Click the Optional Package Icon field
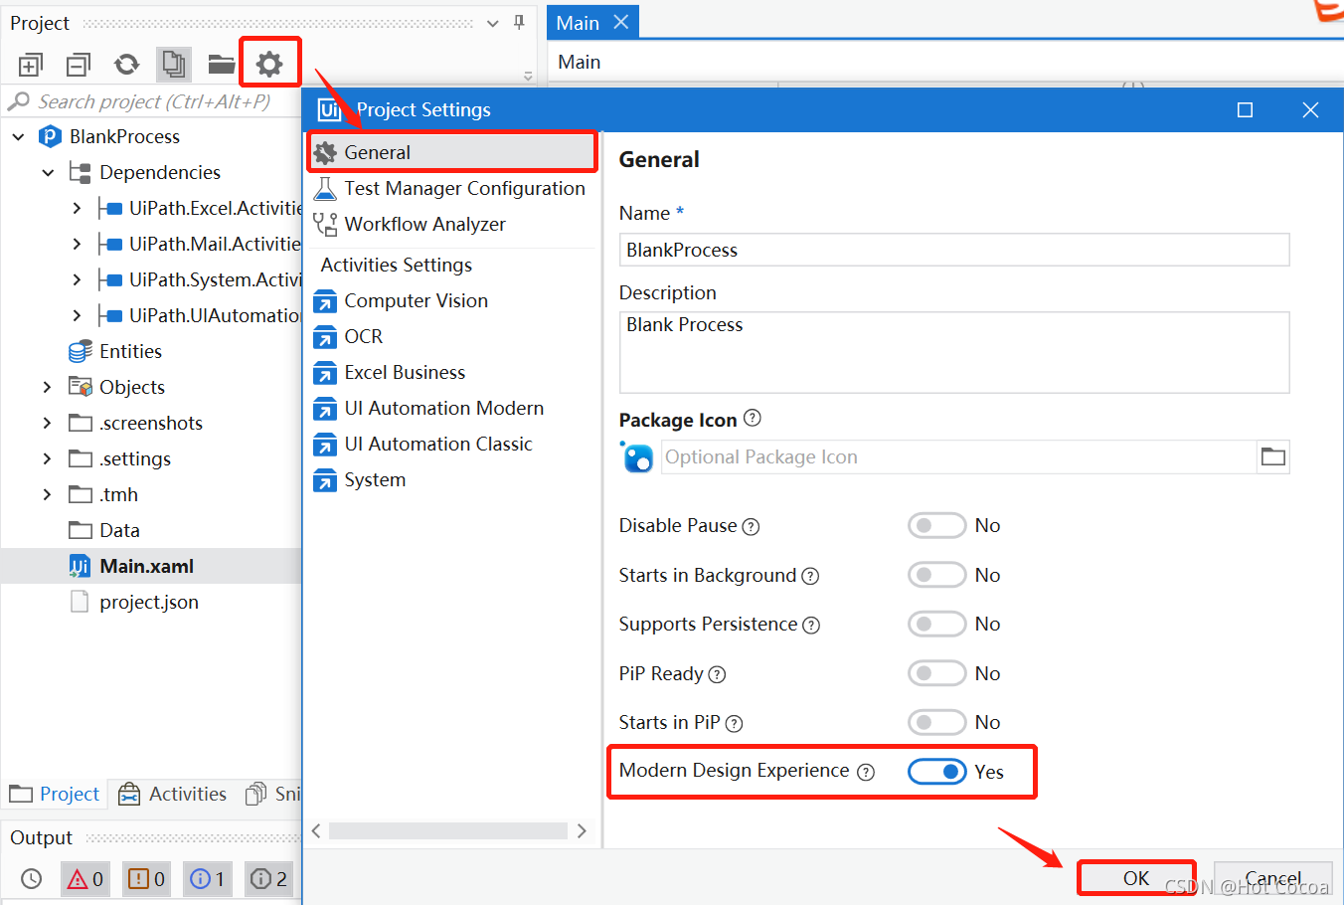1344x905 pixels. (958, 456)
